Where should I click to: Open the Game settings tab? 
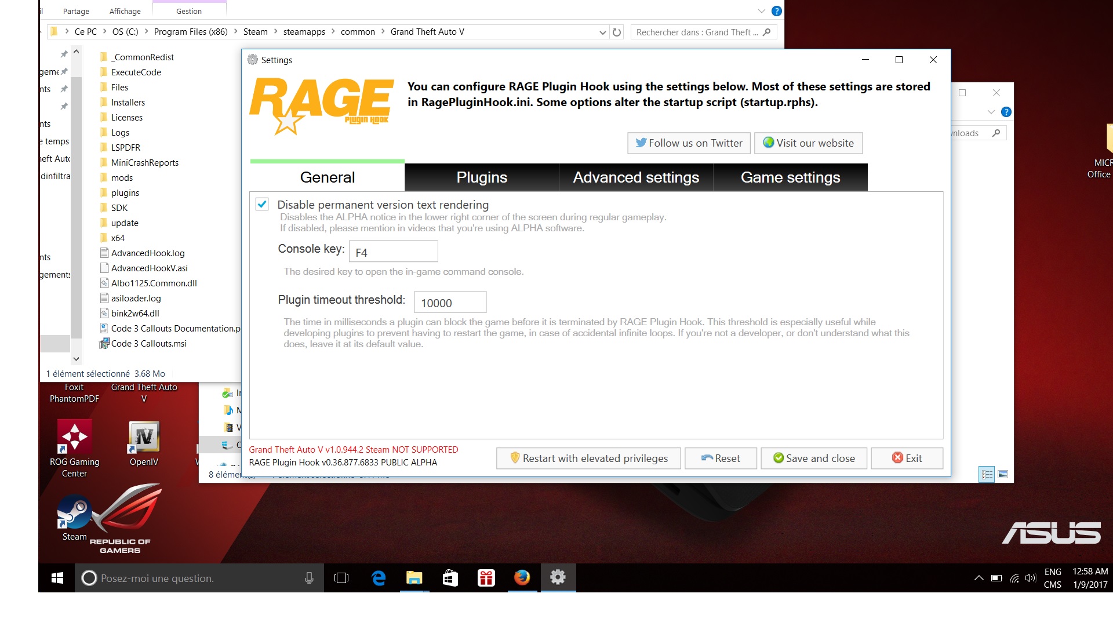click(790, 177)
